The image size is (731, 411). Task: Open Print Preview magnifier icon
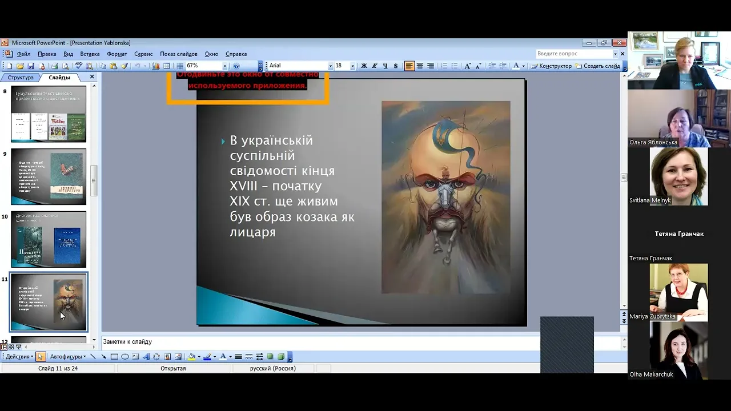point(66,66)
